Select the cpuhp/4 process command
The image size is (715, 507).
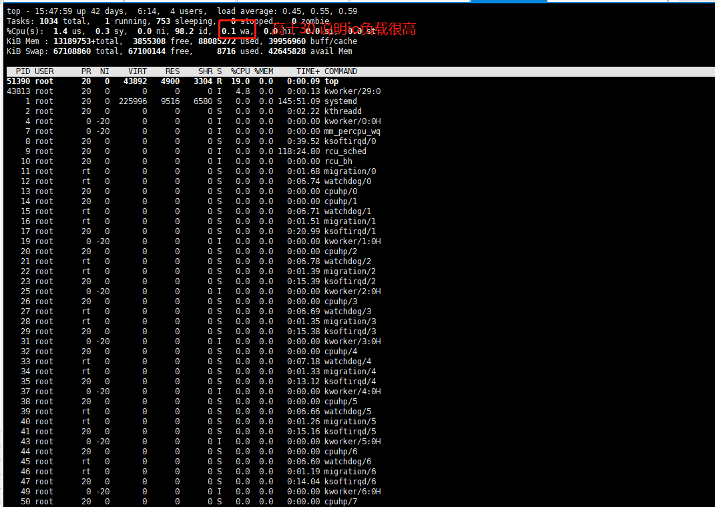click(x=340, y=352)
